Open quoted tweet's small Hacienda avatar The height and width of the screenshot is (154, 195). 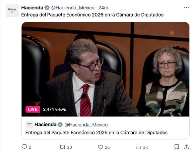29,125
